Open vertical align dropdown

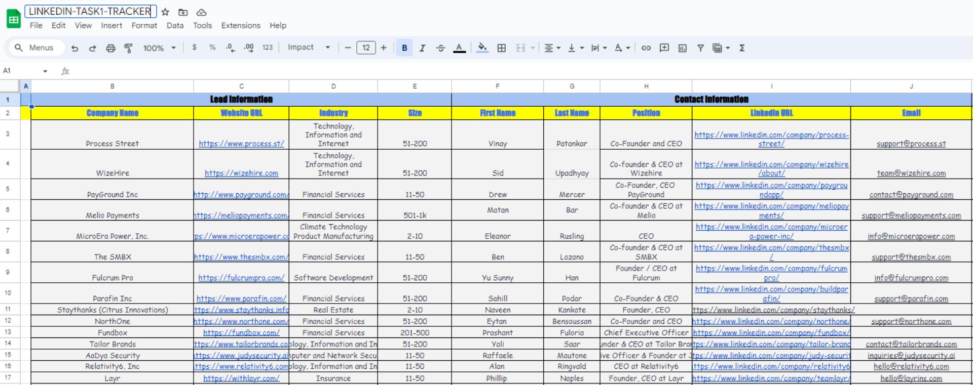click(x=576, y=48)
